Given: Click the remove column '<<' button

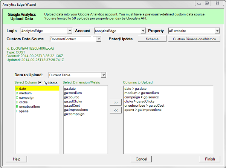Looking at the screenshot, I should (x=115, y=111).
